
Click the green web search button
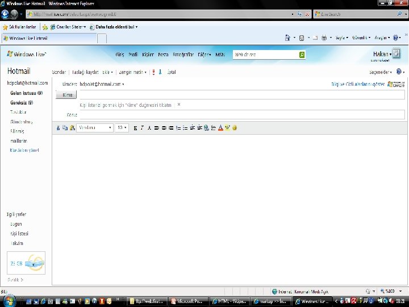(302, 55)
